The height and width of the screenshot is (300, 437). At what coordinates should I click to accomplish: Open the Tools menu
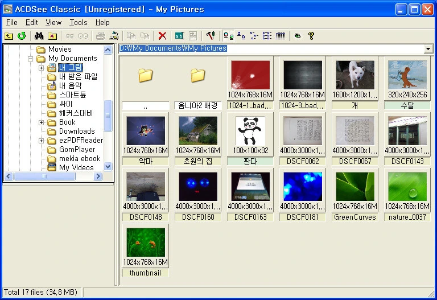click(79, 23)
